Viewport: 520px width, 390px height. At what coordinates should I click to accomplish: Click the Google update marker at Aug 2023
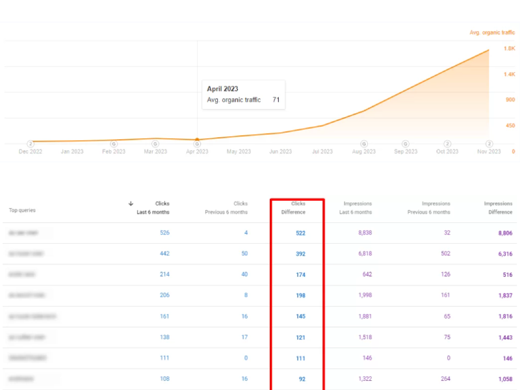click(x=364, y=144)
